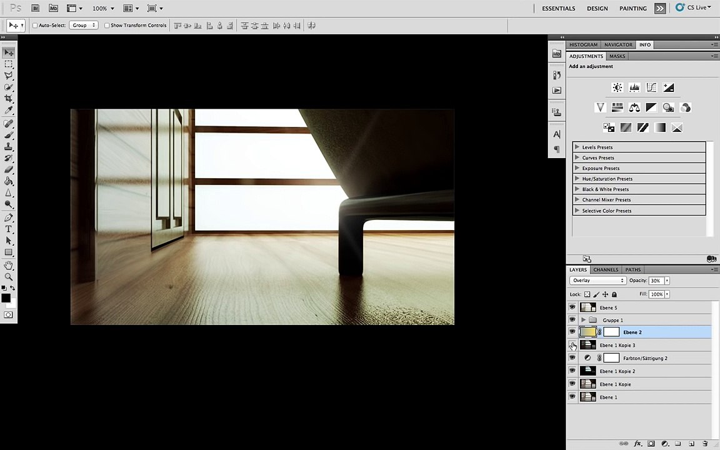Expand Hue/Saturation Presets list
This screenshot has height=450, width=720.
pyautogui.click(x=577, y=179)
